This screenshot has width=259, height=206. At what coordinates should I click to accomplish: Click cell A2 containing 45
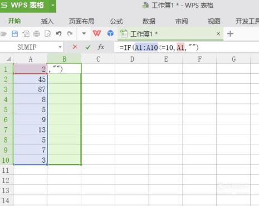31,79
